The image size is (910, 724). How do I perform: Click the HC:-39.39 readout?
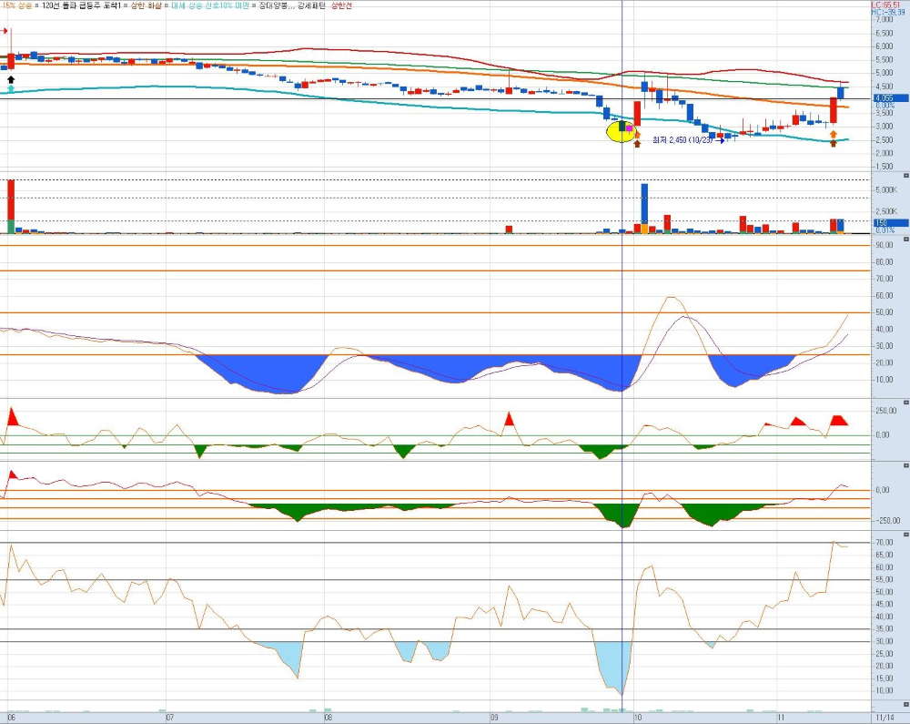pos(888,12)
